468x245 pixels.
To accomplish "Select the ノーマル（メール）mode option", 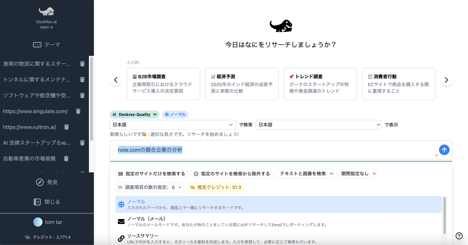I will pos(279,221).
